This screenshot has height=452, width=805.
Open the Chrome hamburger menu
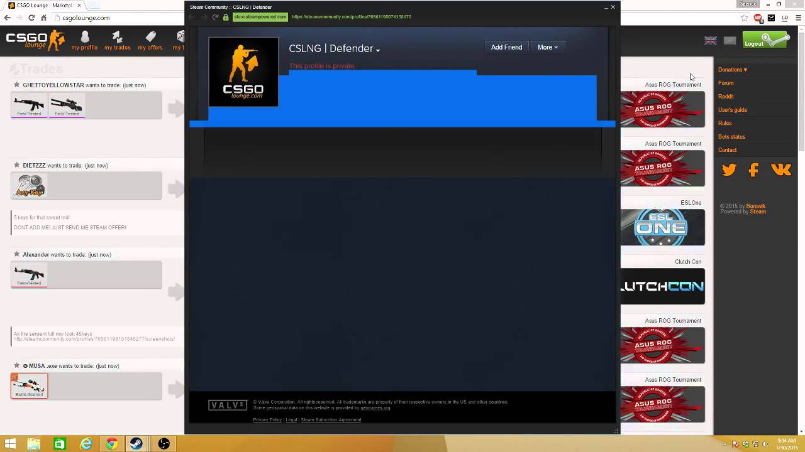(x=797, y=18)
